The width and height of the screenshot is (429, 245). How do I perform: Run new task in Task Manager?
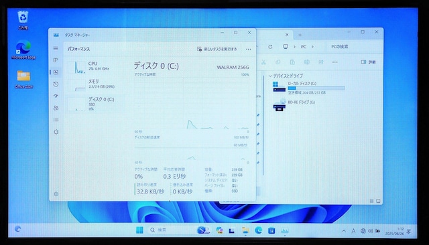tap(217, 49)
